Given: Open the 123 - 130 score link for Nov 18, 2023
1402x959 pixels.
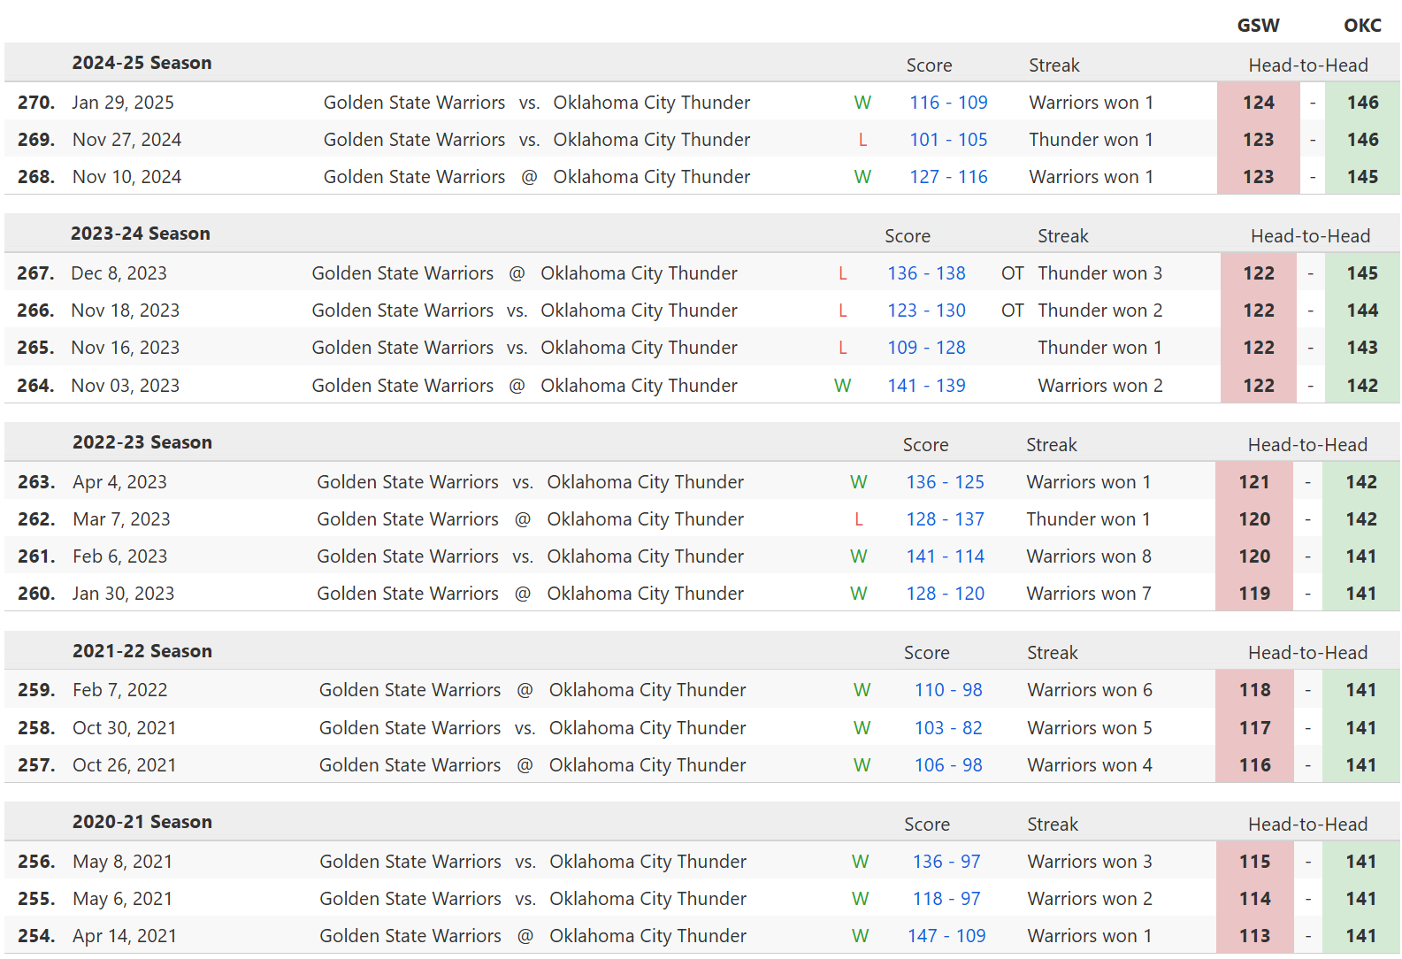Looking at the screenshot, I should pos(926,311).
